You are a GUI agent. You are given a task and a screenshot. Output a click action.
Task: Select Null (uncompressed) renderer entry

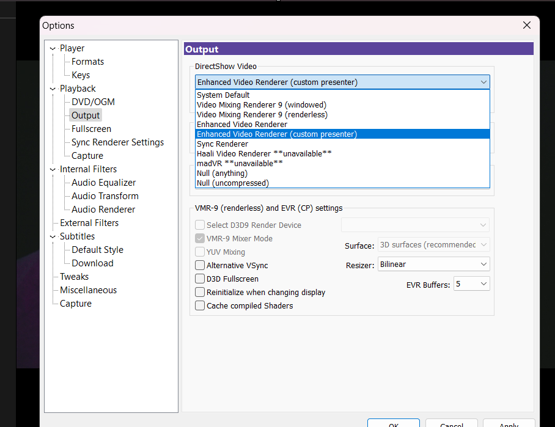tap(233, 183)
